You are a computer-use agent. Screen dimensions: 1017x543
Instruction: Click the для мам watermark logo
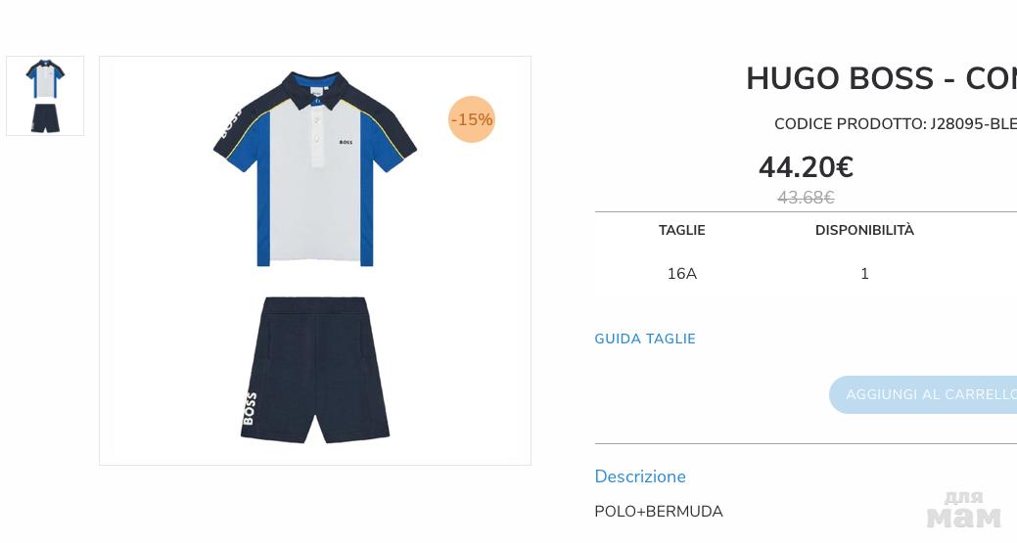click(963, 510)
